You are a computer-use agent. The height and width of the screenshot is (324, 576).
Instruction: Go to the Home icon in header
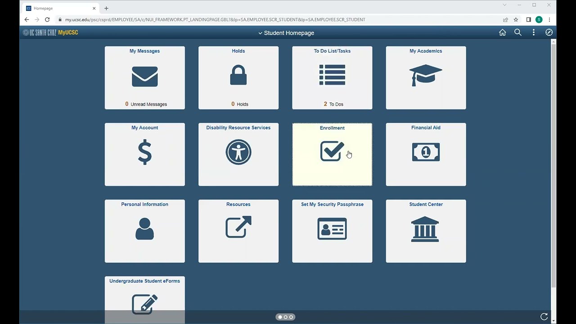[503, 32]
